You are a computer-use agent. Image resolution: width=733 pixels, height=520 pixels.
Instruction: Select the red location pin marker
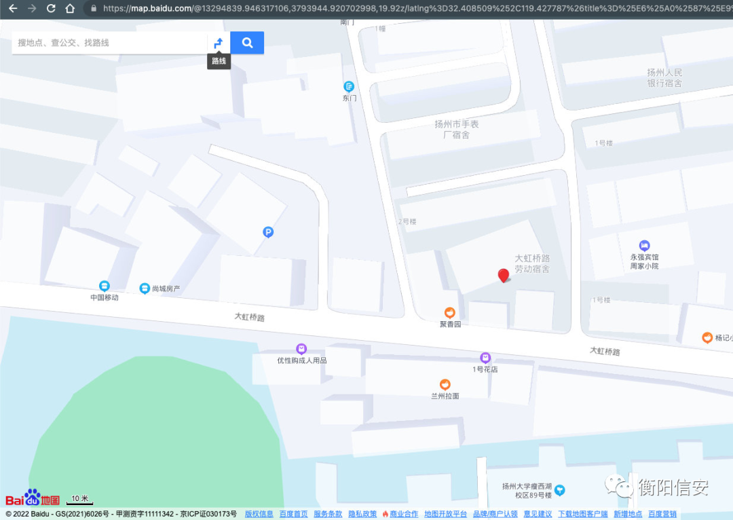click(x=504, y=275)
